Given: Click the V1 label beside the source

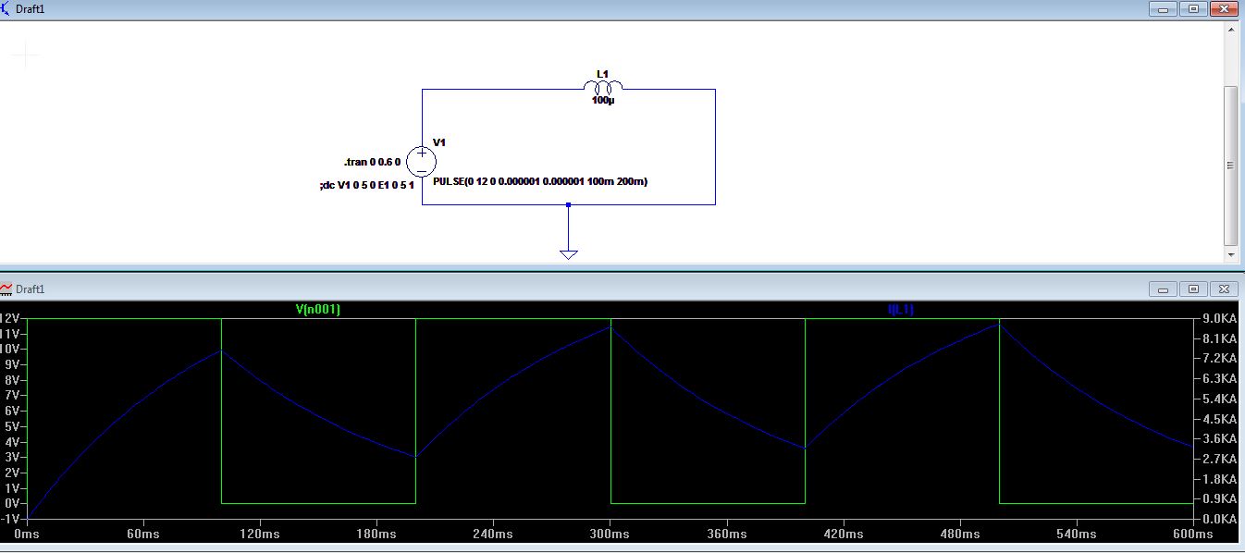Looking at the screenshot, I should coord(438,143).
